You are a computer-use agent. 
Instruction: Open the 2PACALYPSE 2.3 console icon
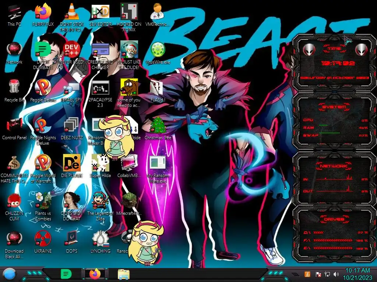click(101, 94)
